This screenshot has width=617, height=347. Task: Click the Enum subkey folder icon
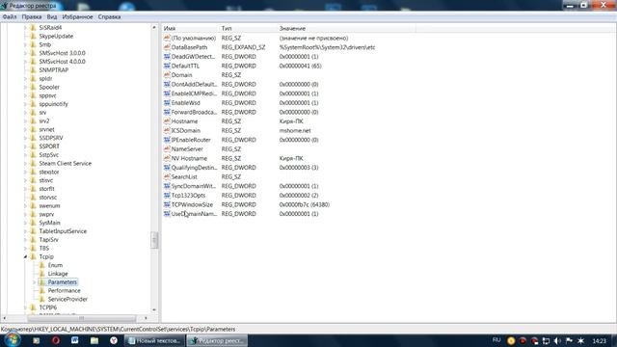[x=42, y=265]
